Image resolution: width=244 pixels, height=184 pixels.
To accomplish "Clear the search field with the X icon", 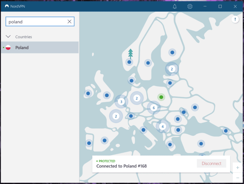I will (69, 22).
